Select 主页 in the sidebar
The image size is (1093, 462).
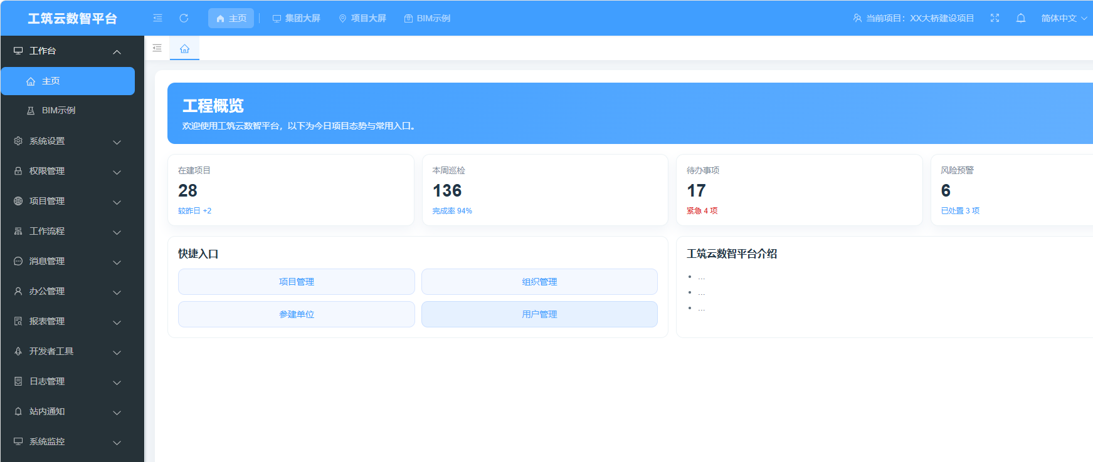[68, 81]
